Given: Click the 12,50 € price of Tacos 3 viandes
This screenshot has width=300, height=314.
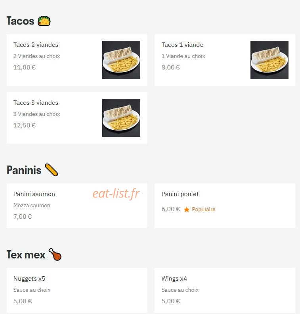Looking at the screenshot, I should click(x=25, y=125).
